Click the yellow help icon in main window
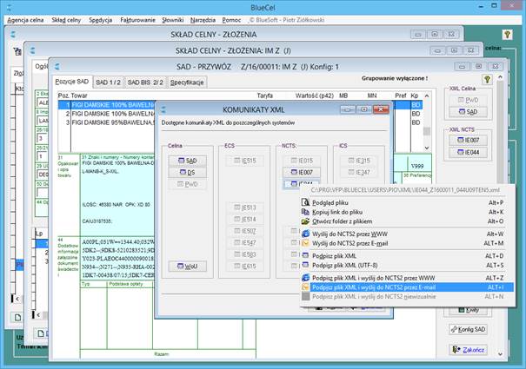 [x=507, y=34]
